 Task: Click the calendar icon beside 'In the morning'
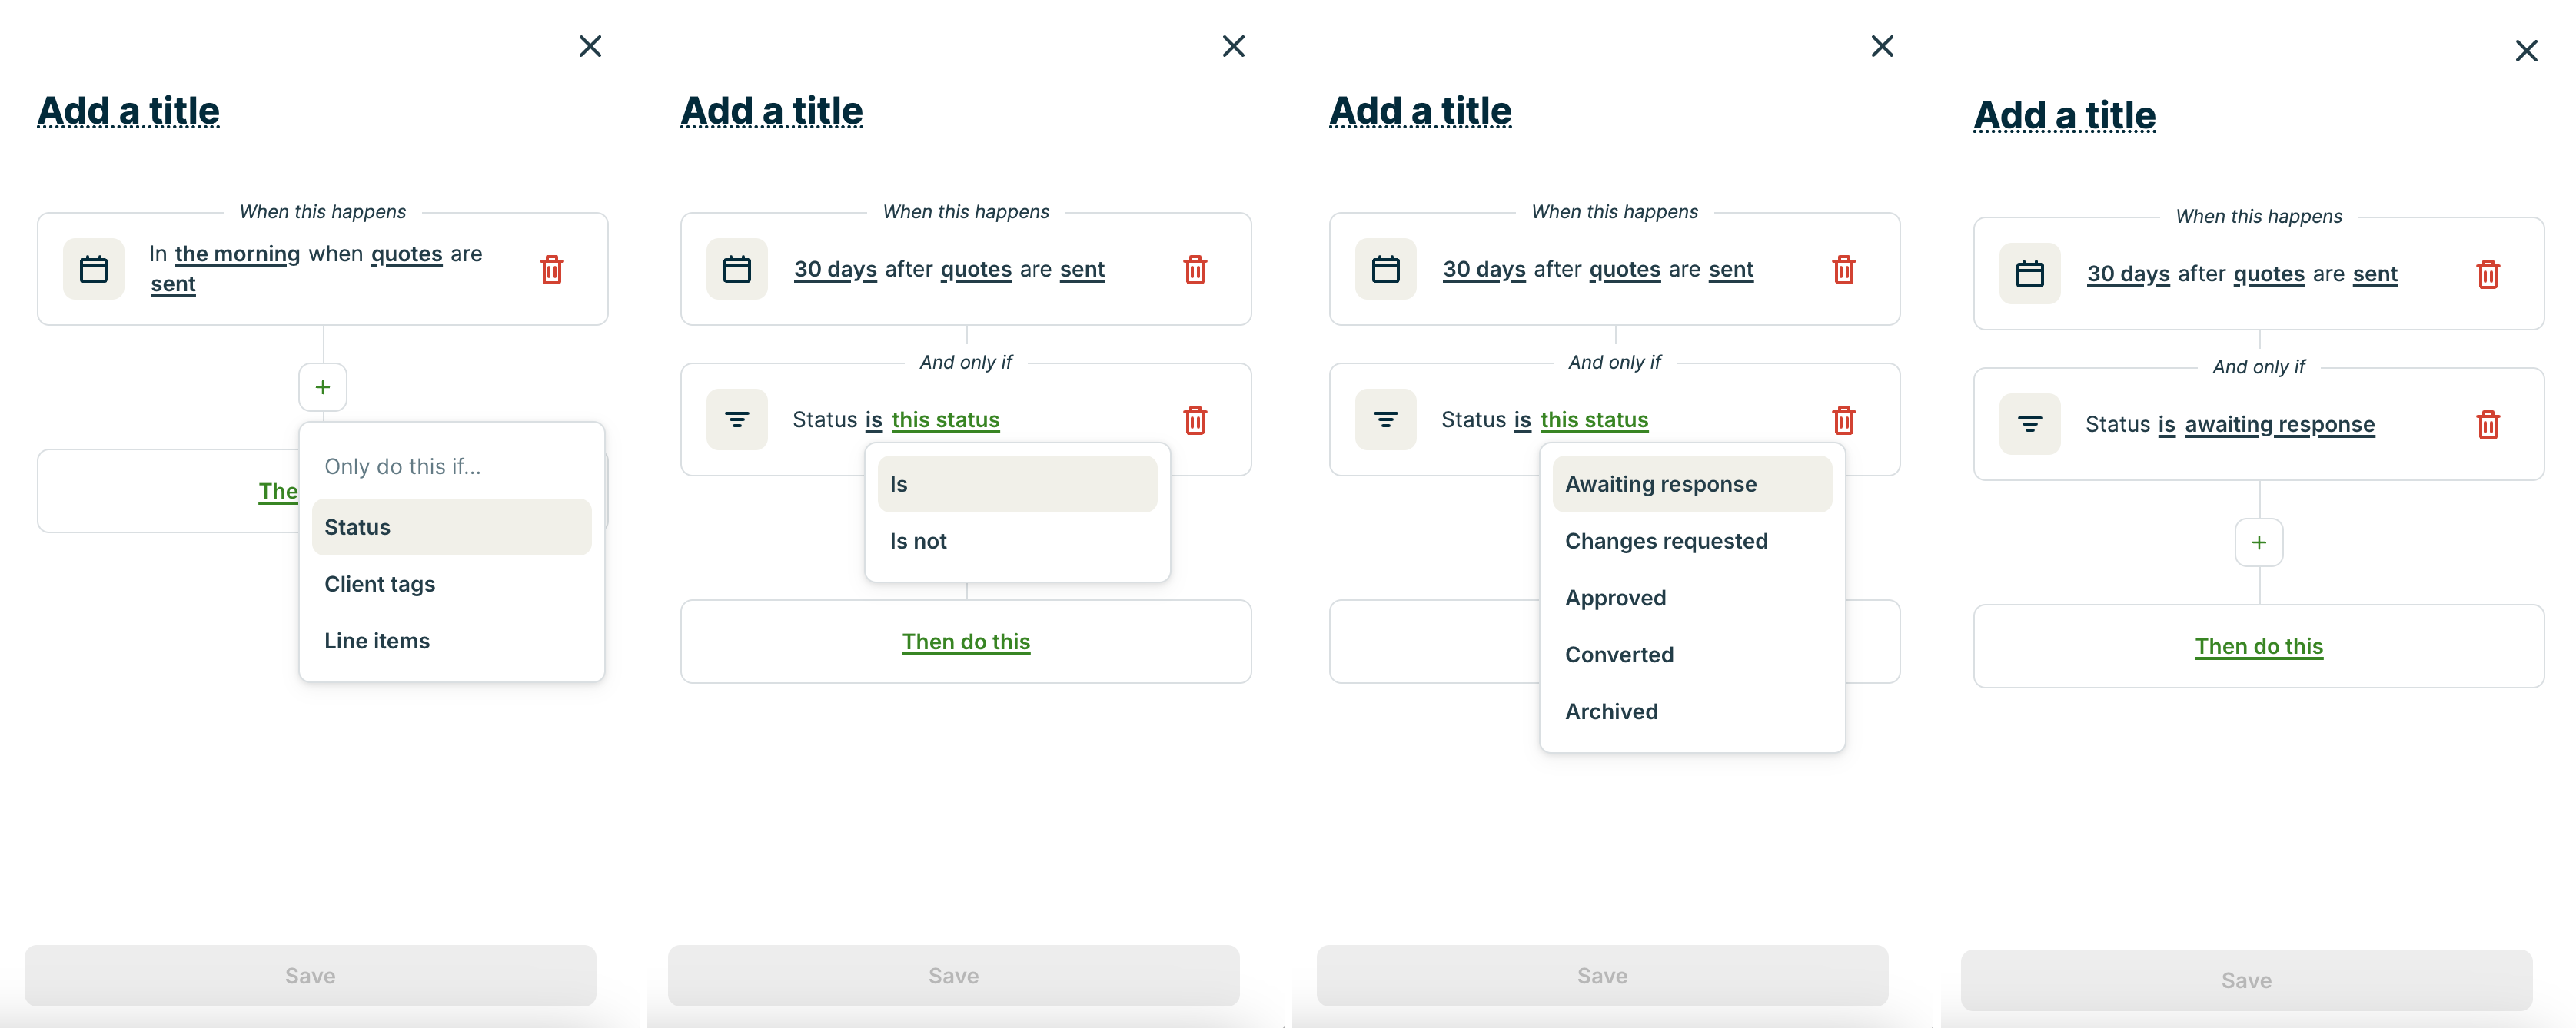(94, 270)
